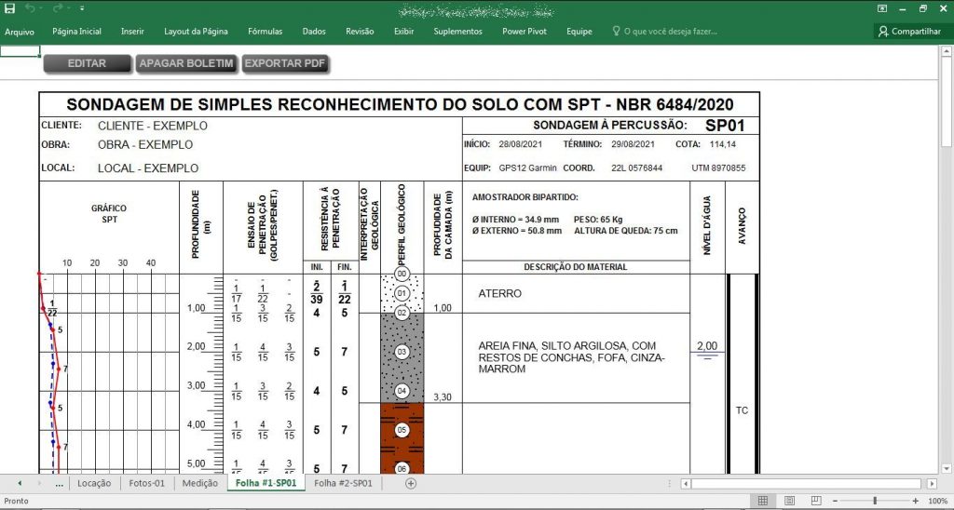Viewport: 954px width, 510px height.
Task: Click the water level value 2,00
Action: [706, 346]
